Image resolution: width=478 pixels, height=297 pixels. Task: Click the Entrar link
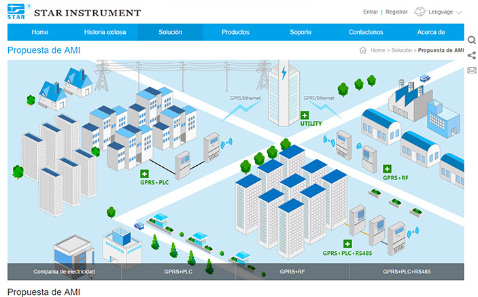point(371,12)
